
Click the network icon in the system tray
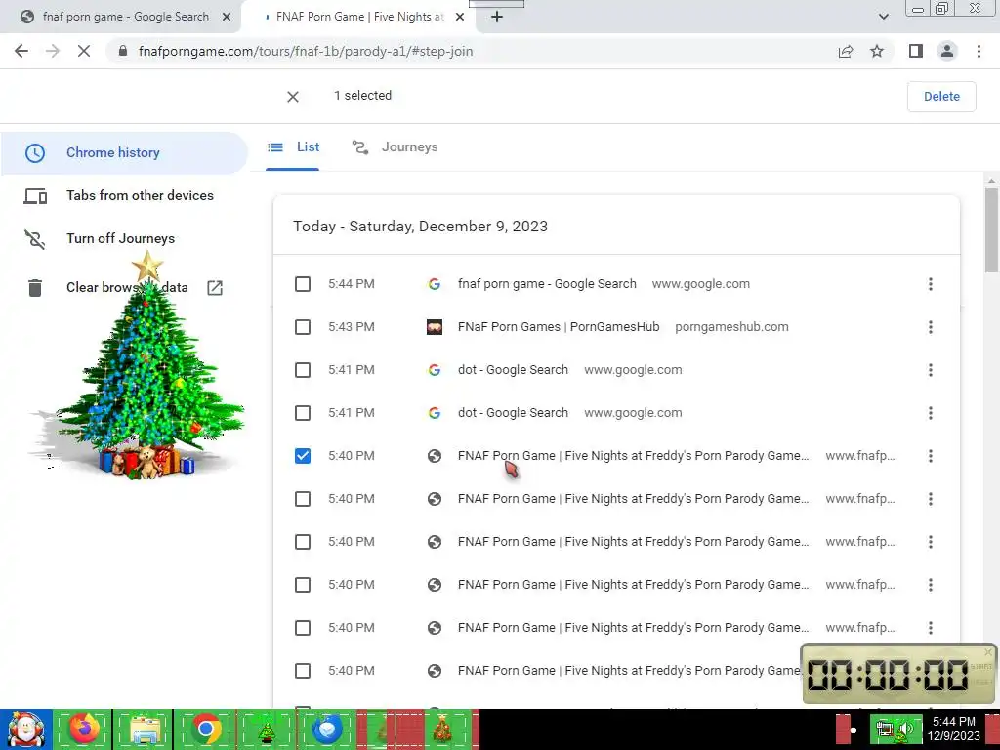(885, 729)
